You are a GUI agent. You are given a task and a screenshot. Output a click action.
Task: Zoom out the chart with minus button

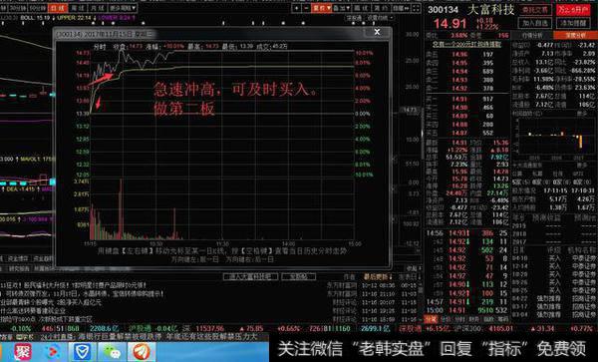[x=306, y=8]
